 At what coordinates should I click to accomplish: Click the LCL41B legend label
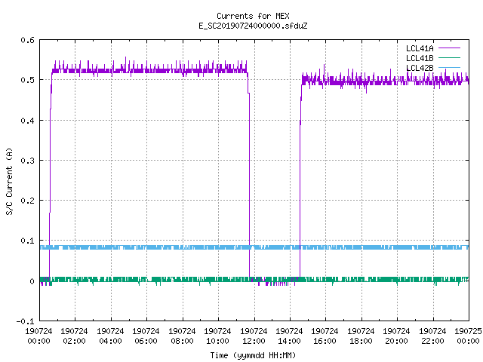[420, 58]
